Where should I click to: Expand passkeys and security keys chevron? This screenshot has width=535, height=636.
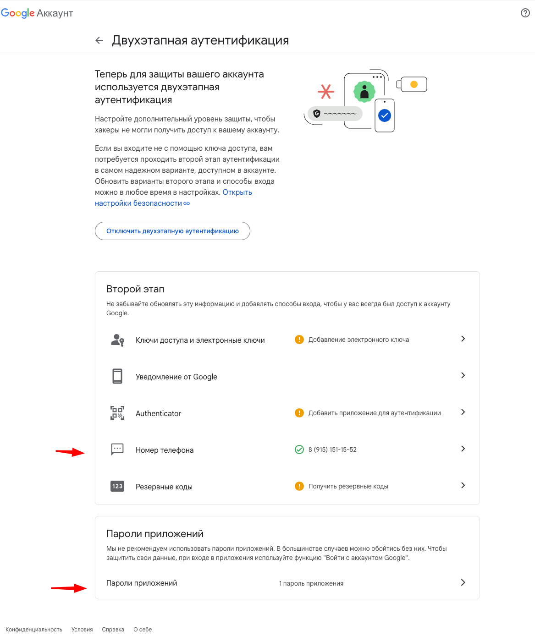(463, 339)
